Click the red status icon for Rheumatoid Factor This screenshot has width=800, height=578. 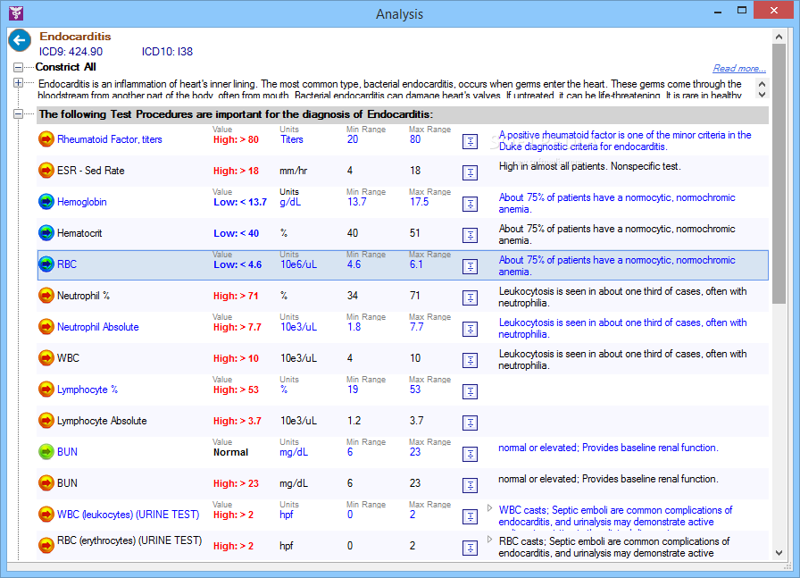coord(46,138)
